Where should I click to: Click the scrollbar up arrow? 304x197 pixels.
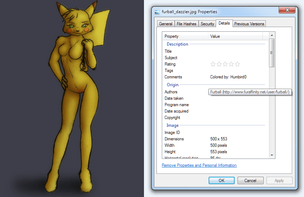[272, 35]
